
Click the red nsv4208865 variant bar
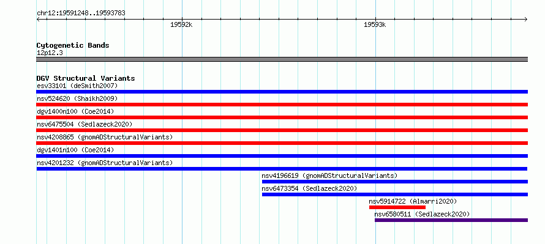tap(282, 143)
